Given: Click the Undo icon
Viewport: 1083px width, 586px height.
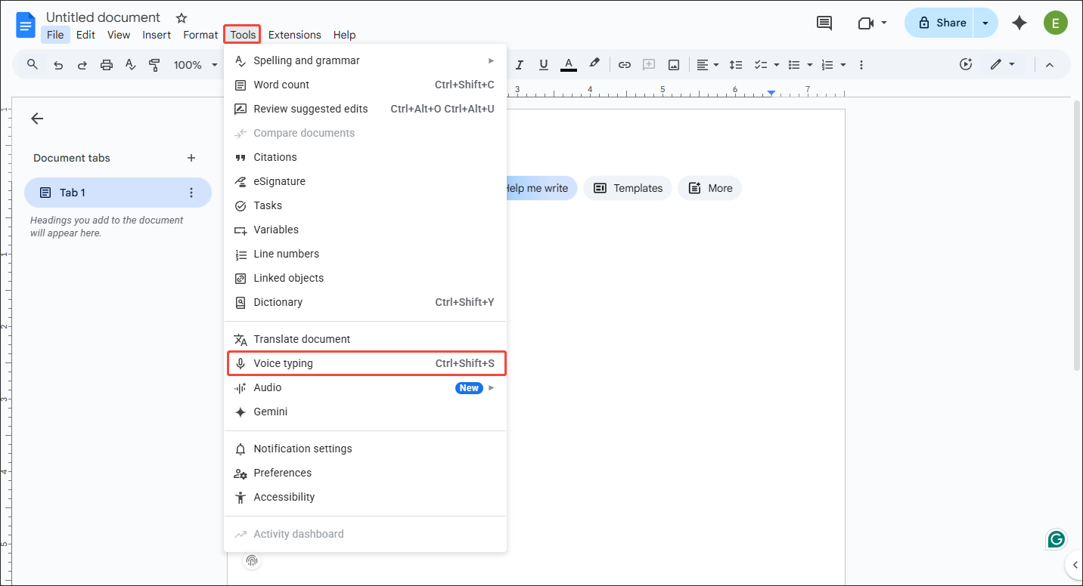Looking at the screenshot, I should coord(58,64).
